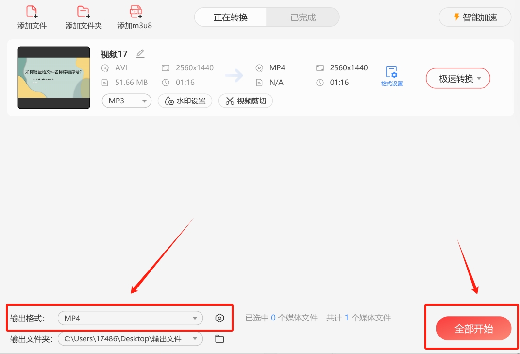The height and width of the screenshot is (354, 520).
Task: Switch to the 已完成 tab
Action: coord(302,17)
